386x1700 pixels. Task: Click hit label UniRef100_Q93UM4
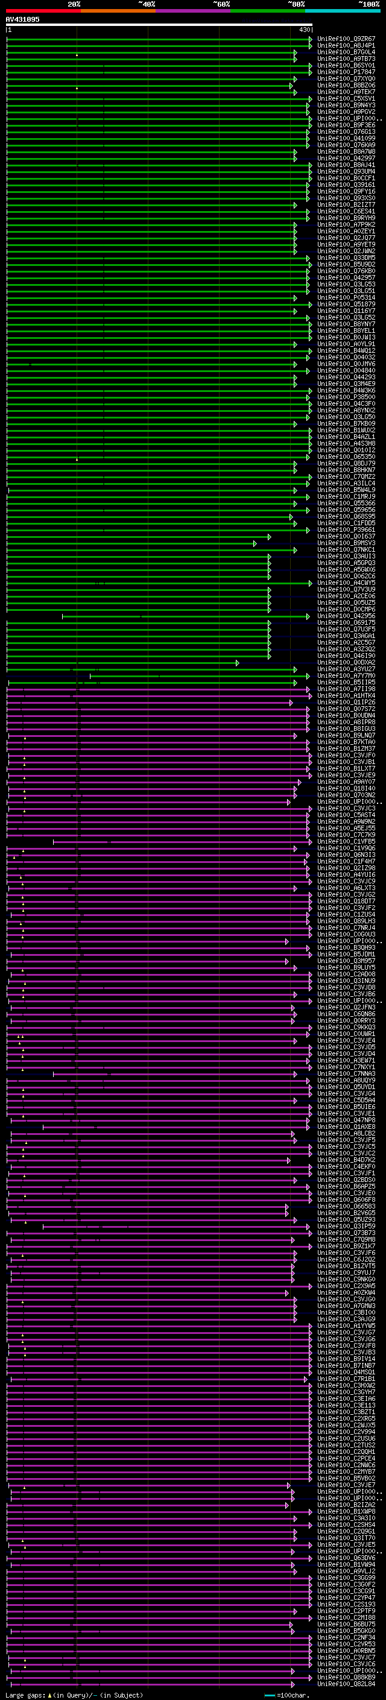coord(346,172)
